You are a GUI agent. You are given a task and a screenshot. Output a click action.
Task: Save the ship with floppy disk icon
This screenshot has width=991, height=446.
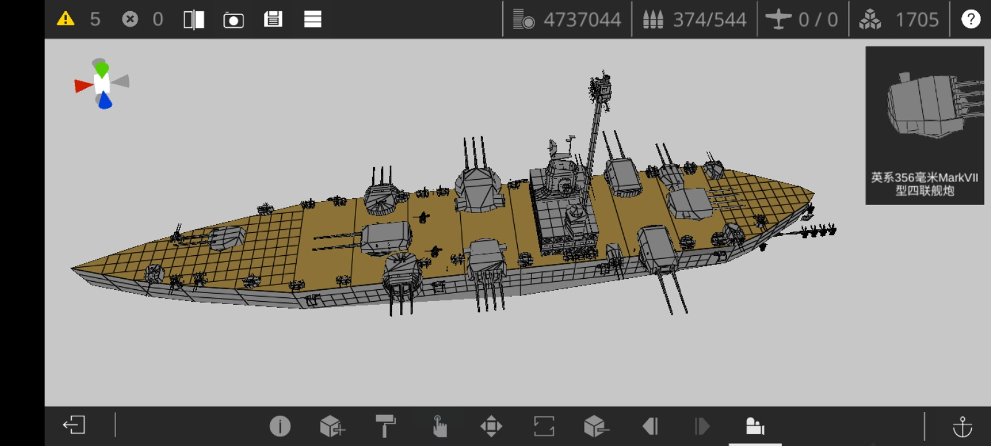[273, 20]
